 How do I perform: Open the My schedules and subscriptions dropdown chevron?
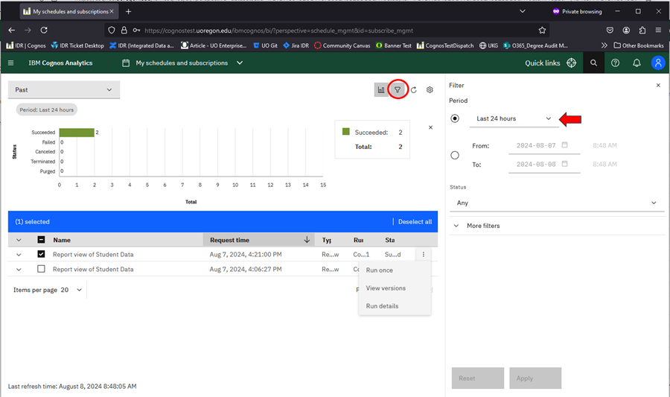[240, 63]
